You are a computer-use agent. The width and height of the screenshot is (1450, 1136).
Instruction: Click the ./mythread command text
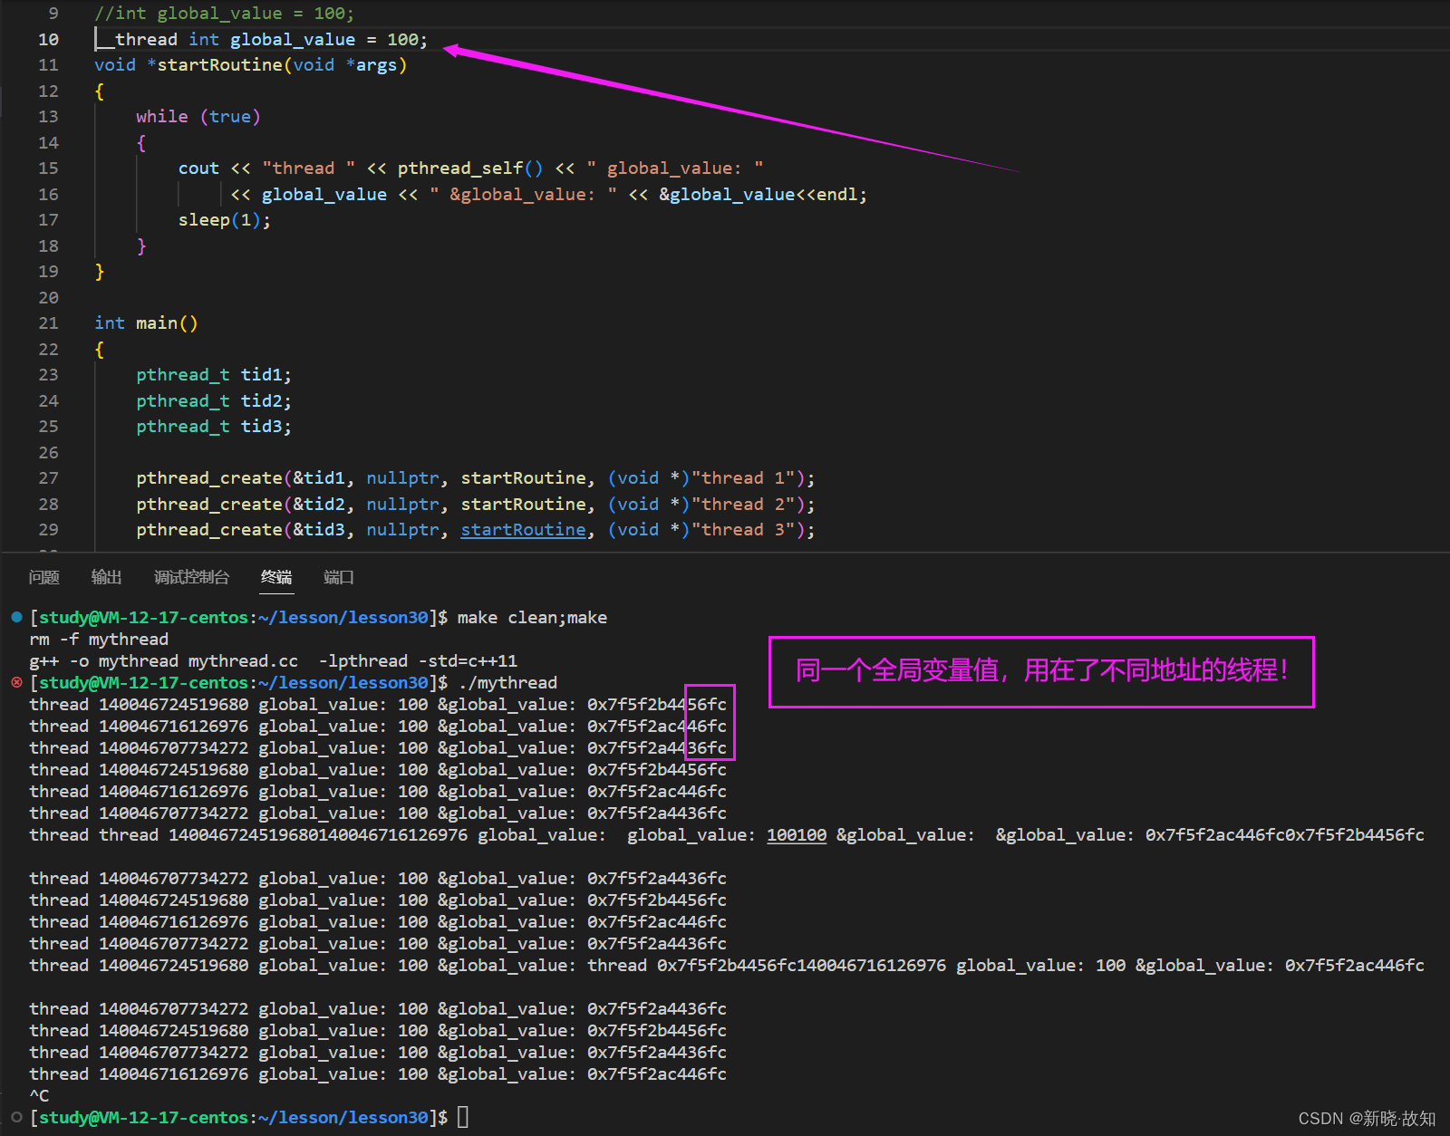pyautogui.click(x=507, y=682)
